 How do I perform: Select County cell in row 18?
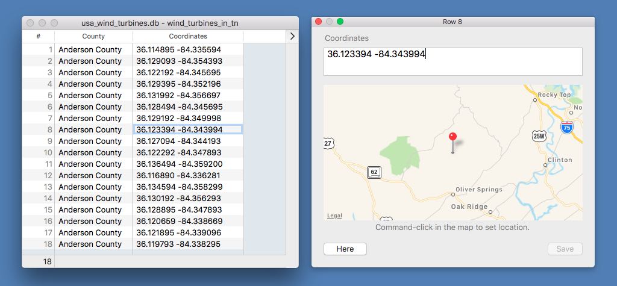pos(90,244)
